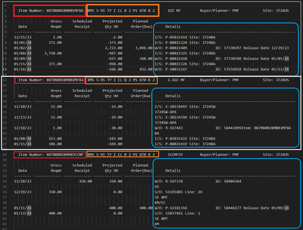Click 'I/S: E-20234493 Site: 3724SW' detail
This screenshot has width=303, height=230.
185,107
